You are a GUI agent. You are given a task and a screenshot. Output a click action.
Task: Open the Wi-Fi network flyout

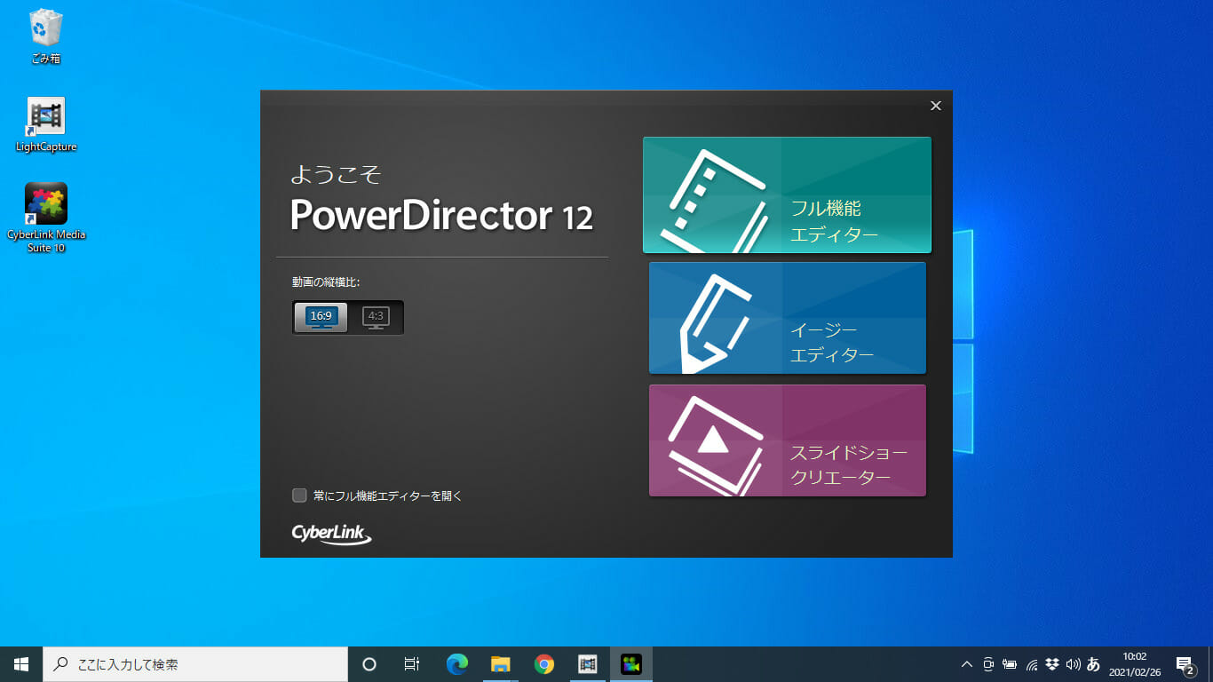[1032, 664]
